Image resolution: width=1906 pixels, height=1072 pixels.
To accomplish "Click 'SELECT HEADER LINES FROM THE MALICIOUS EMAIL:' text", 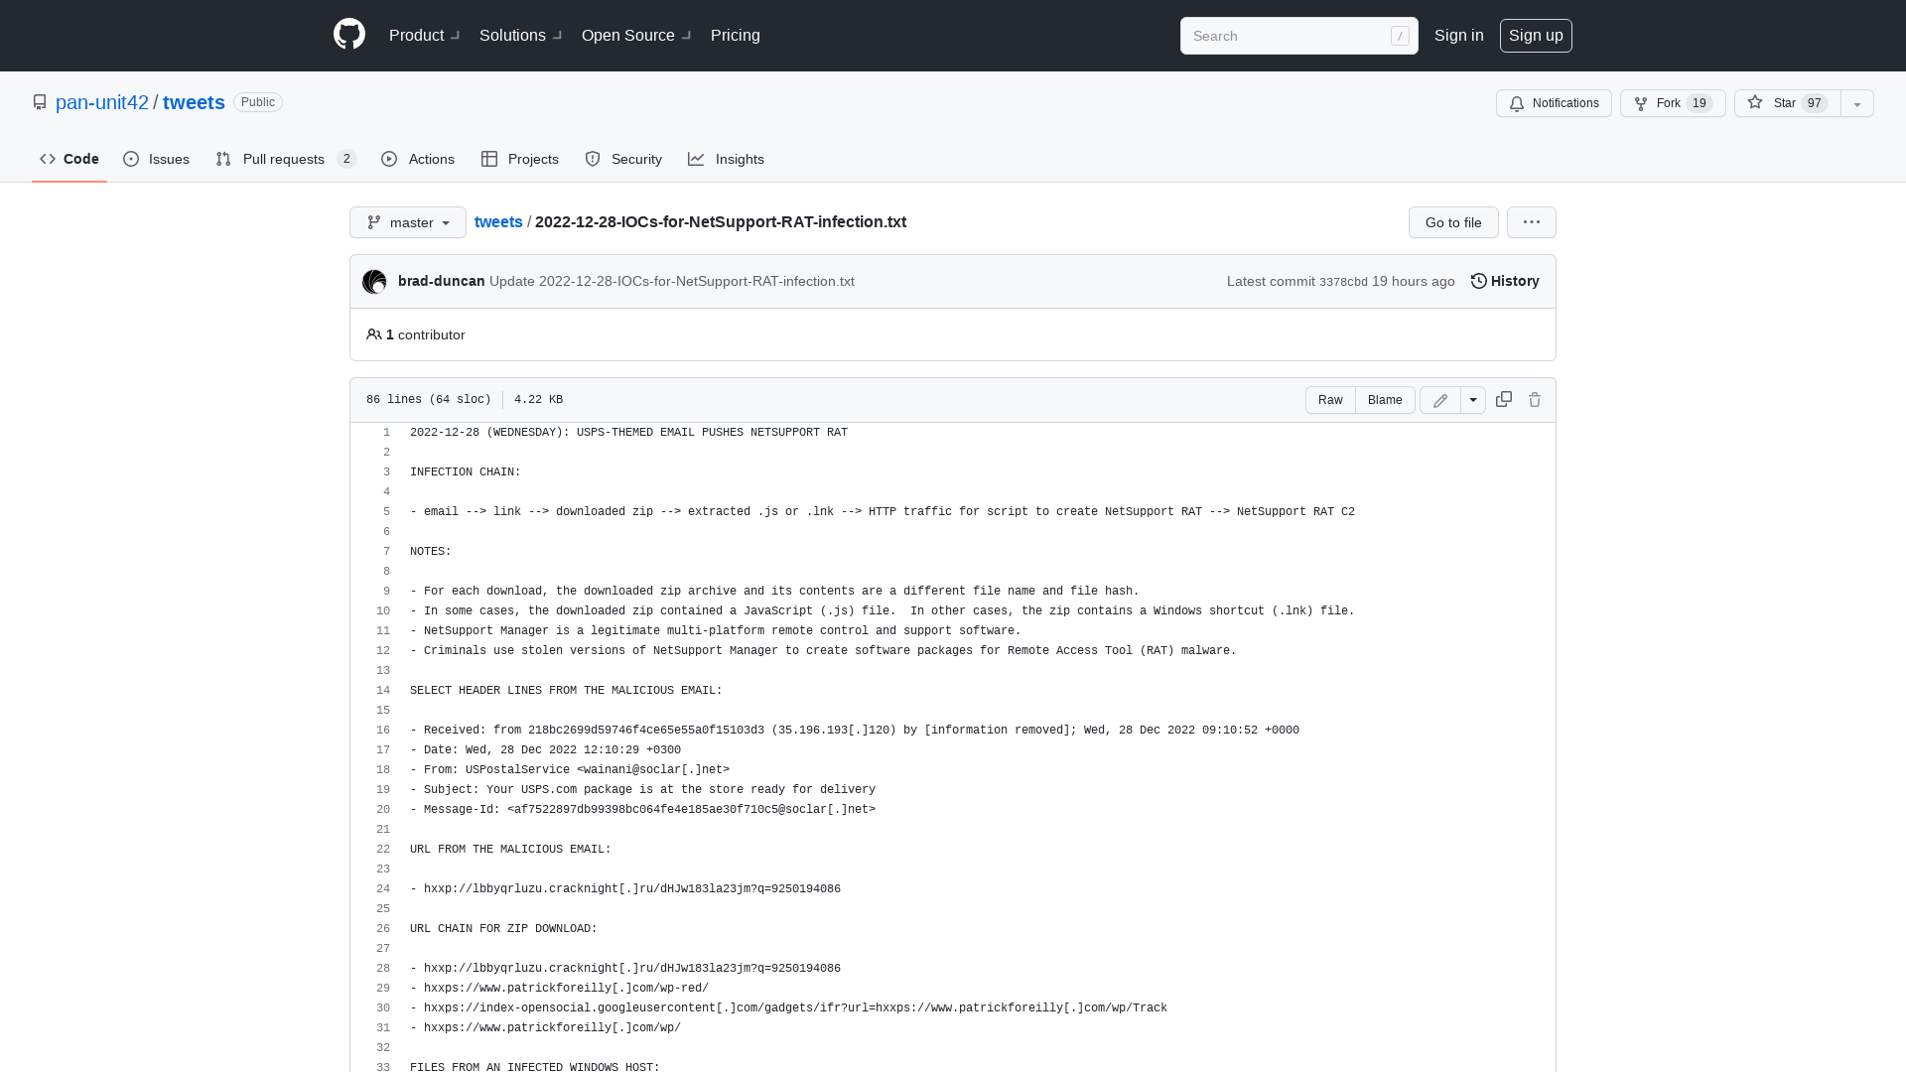I will pos(566,690).
